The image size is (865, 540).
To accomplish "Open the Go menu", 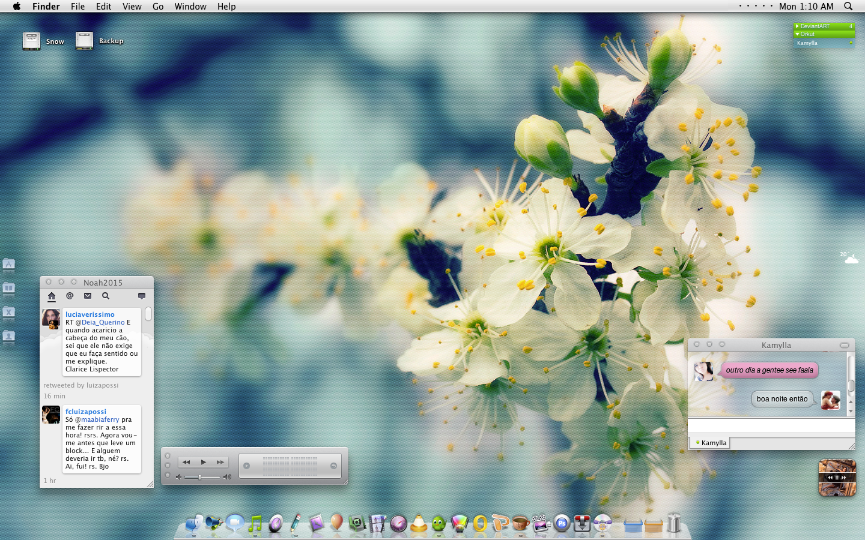I will [x=158, y=6].
